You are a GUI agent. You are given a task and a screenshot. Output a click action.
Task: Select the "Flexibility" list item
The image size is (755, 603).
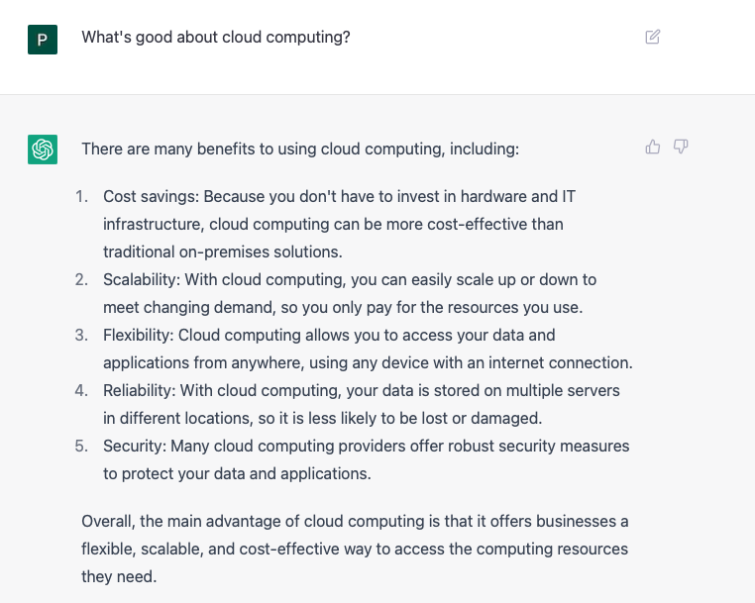click(x=368, y=349)
